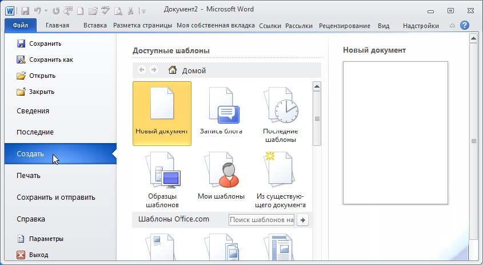This screenshot has height=265, width=483.
Task: Click Закрыть in the backstage menu
Action: [35, 92]
